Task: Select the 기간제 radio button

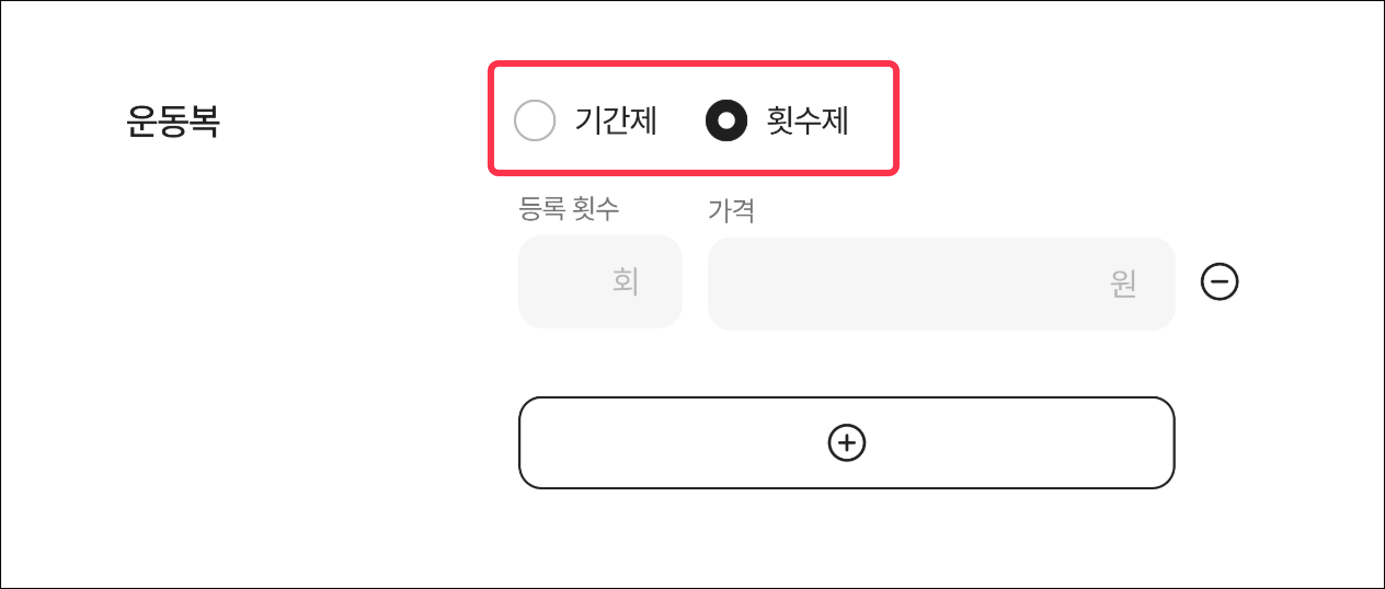Action: pos(534,120)
